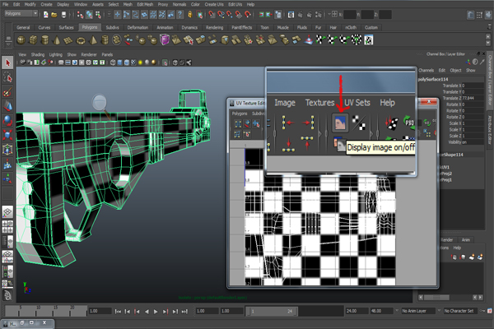Toggle the Display image on/off button
The image size is (494, 329).
340,123
